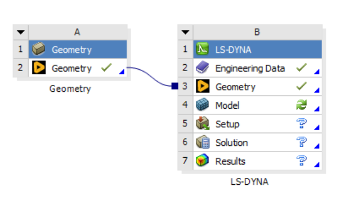This screenshot has height=222, width=340.
Task: Click the Results colored contour cube icon
Action: click(x=202, y=161)
